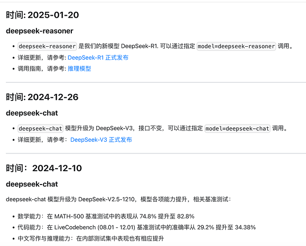Click the 详细更新 bullet under deepseek-reasoner

click(x=73, y=58)
